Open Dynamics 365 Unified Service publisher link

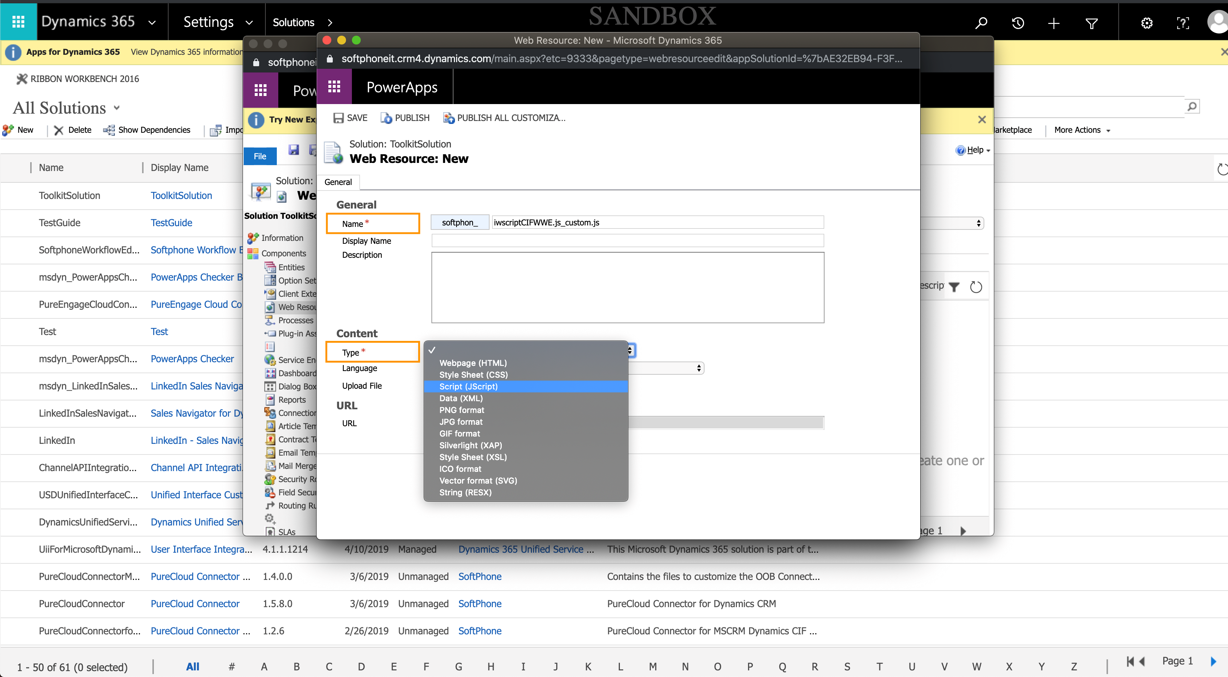[x=526, y=549]
